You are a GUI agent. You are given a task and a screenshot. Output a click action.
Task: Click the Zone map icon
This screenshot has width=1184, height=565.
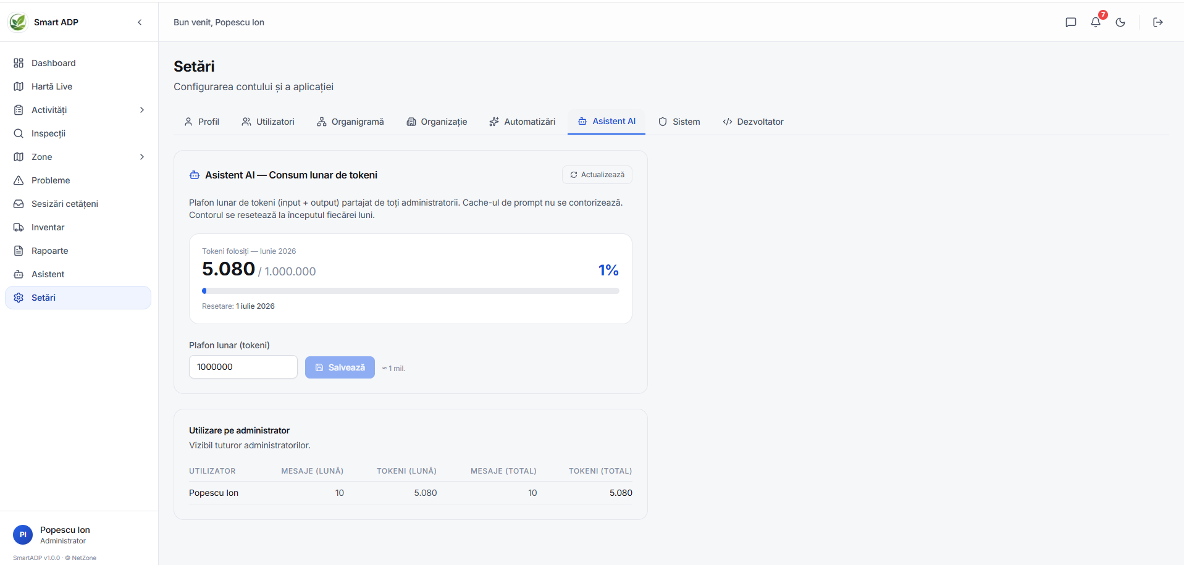pyautogui.click(x=19, y=157)
